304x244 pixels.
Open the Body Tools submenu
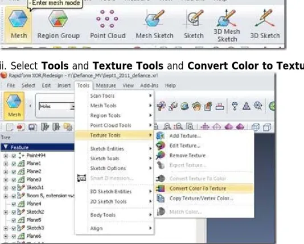[x=114, y=215]
